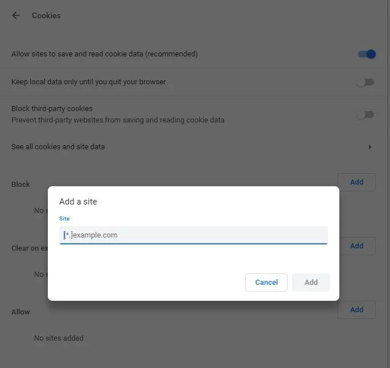The height and width of the screenshot is (368, 390).
Task: Click Prevent third-party websites description text
Action: 118,120
